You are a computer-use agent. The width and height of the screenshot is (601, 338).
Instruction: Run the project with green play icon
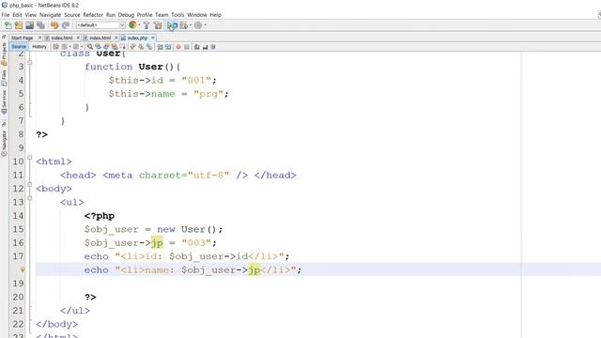click(171, 25)
